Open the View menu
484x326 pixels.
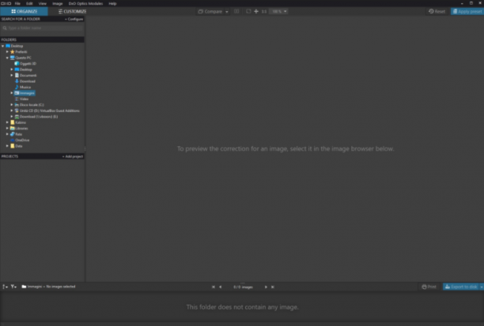(x=42, y=3)
